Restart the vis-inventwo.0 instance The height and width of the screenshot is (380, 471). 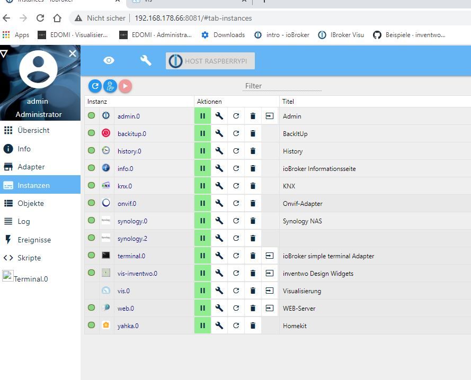coord(236,273)
